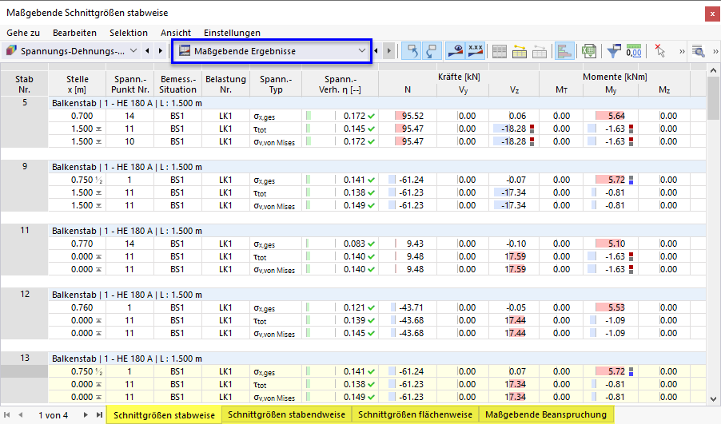Open the table search magnifier icon
Screen dimensions: 721x424
[699, 51]
